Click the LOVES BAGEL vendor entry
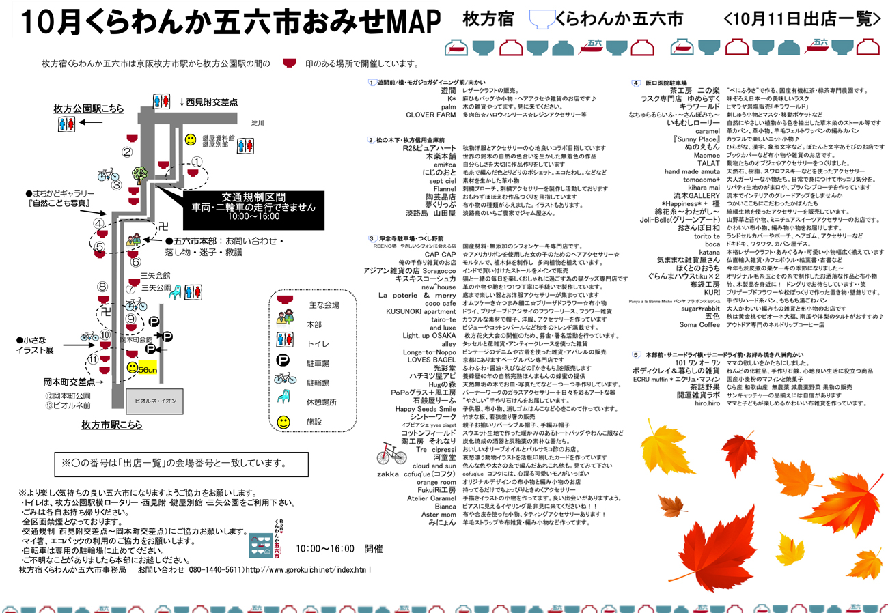This screenshot has height=613, width=888. 431,358
